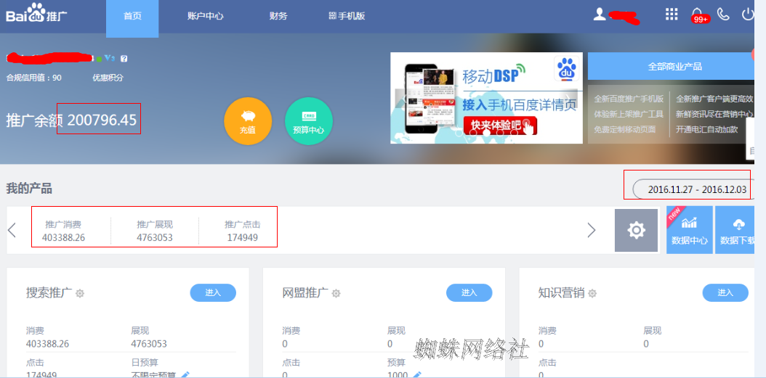
Task: Show previous product stats with left arrow
Action: coord(12,230)
